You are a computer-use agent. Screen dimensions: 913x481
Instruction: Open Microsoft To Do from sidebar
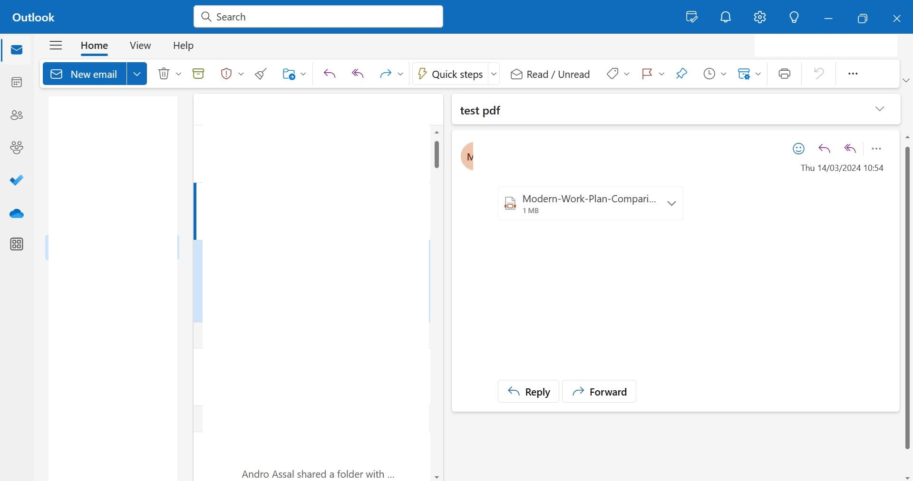(16, 180)
